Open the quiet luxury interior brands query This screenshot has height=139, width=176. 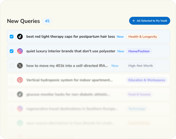[x=71, y=51]
